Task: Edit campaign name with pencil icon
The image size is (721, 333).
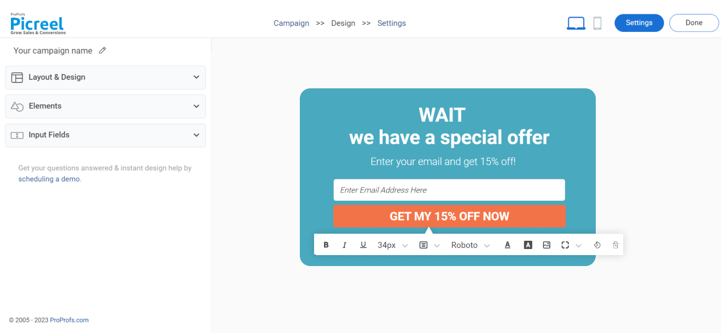Action: click(x=102, y=50)
